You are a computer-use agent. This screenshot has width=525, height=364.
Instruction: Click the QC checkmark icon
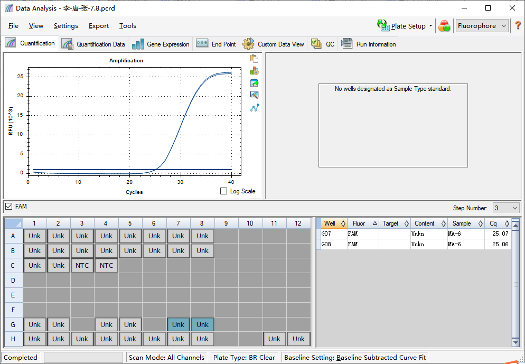[x=316, y=43]
